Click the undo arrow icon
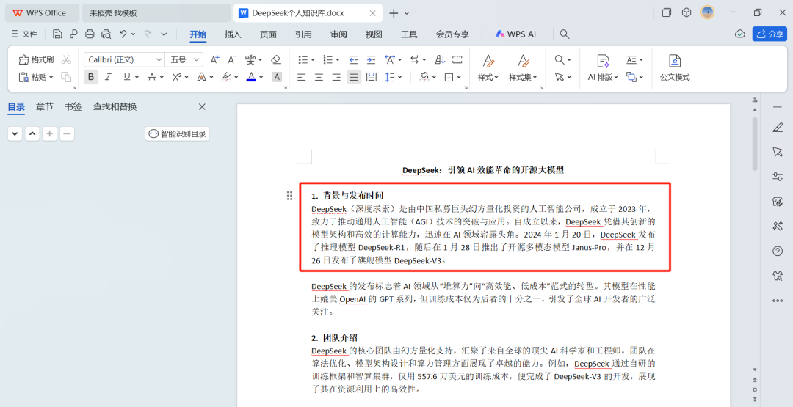This screenshot has height=407, width=793. coord(123,34)
